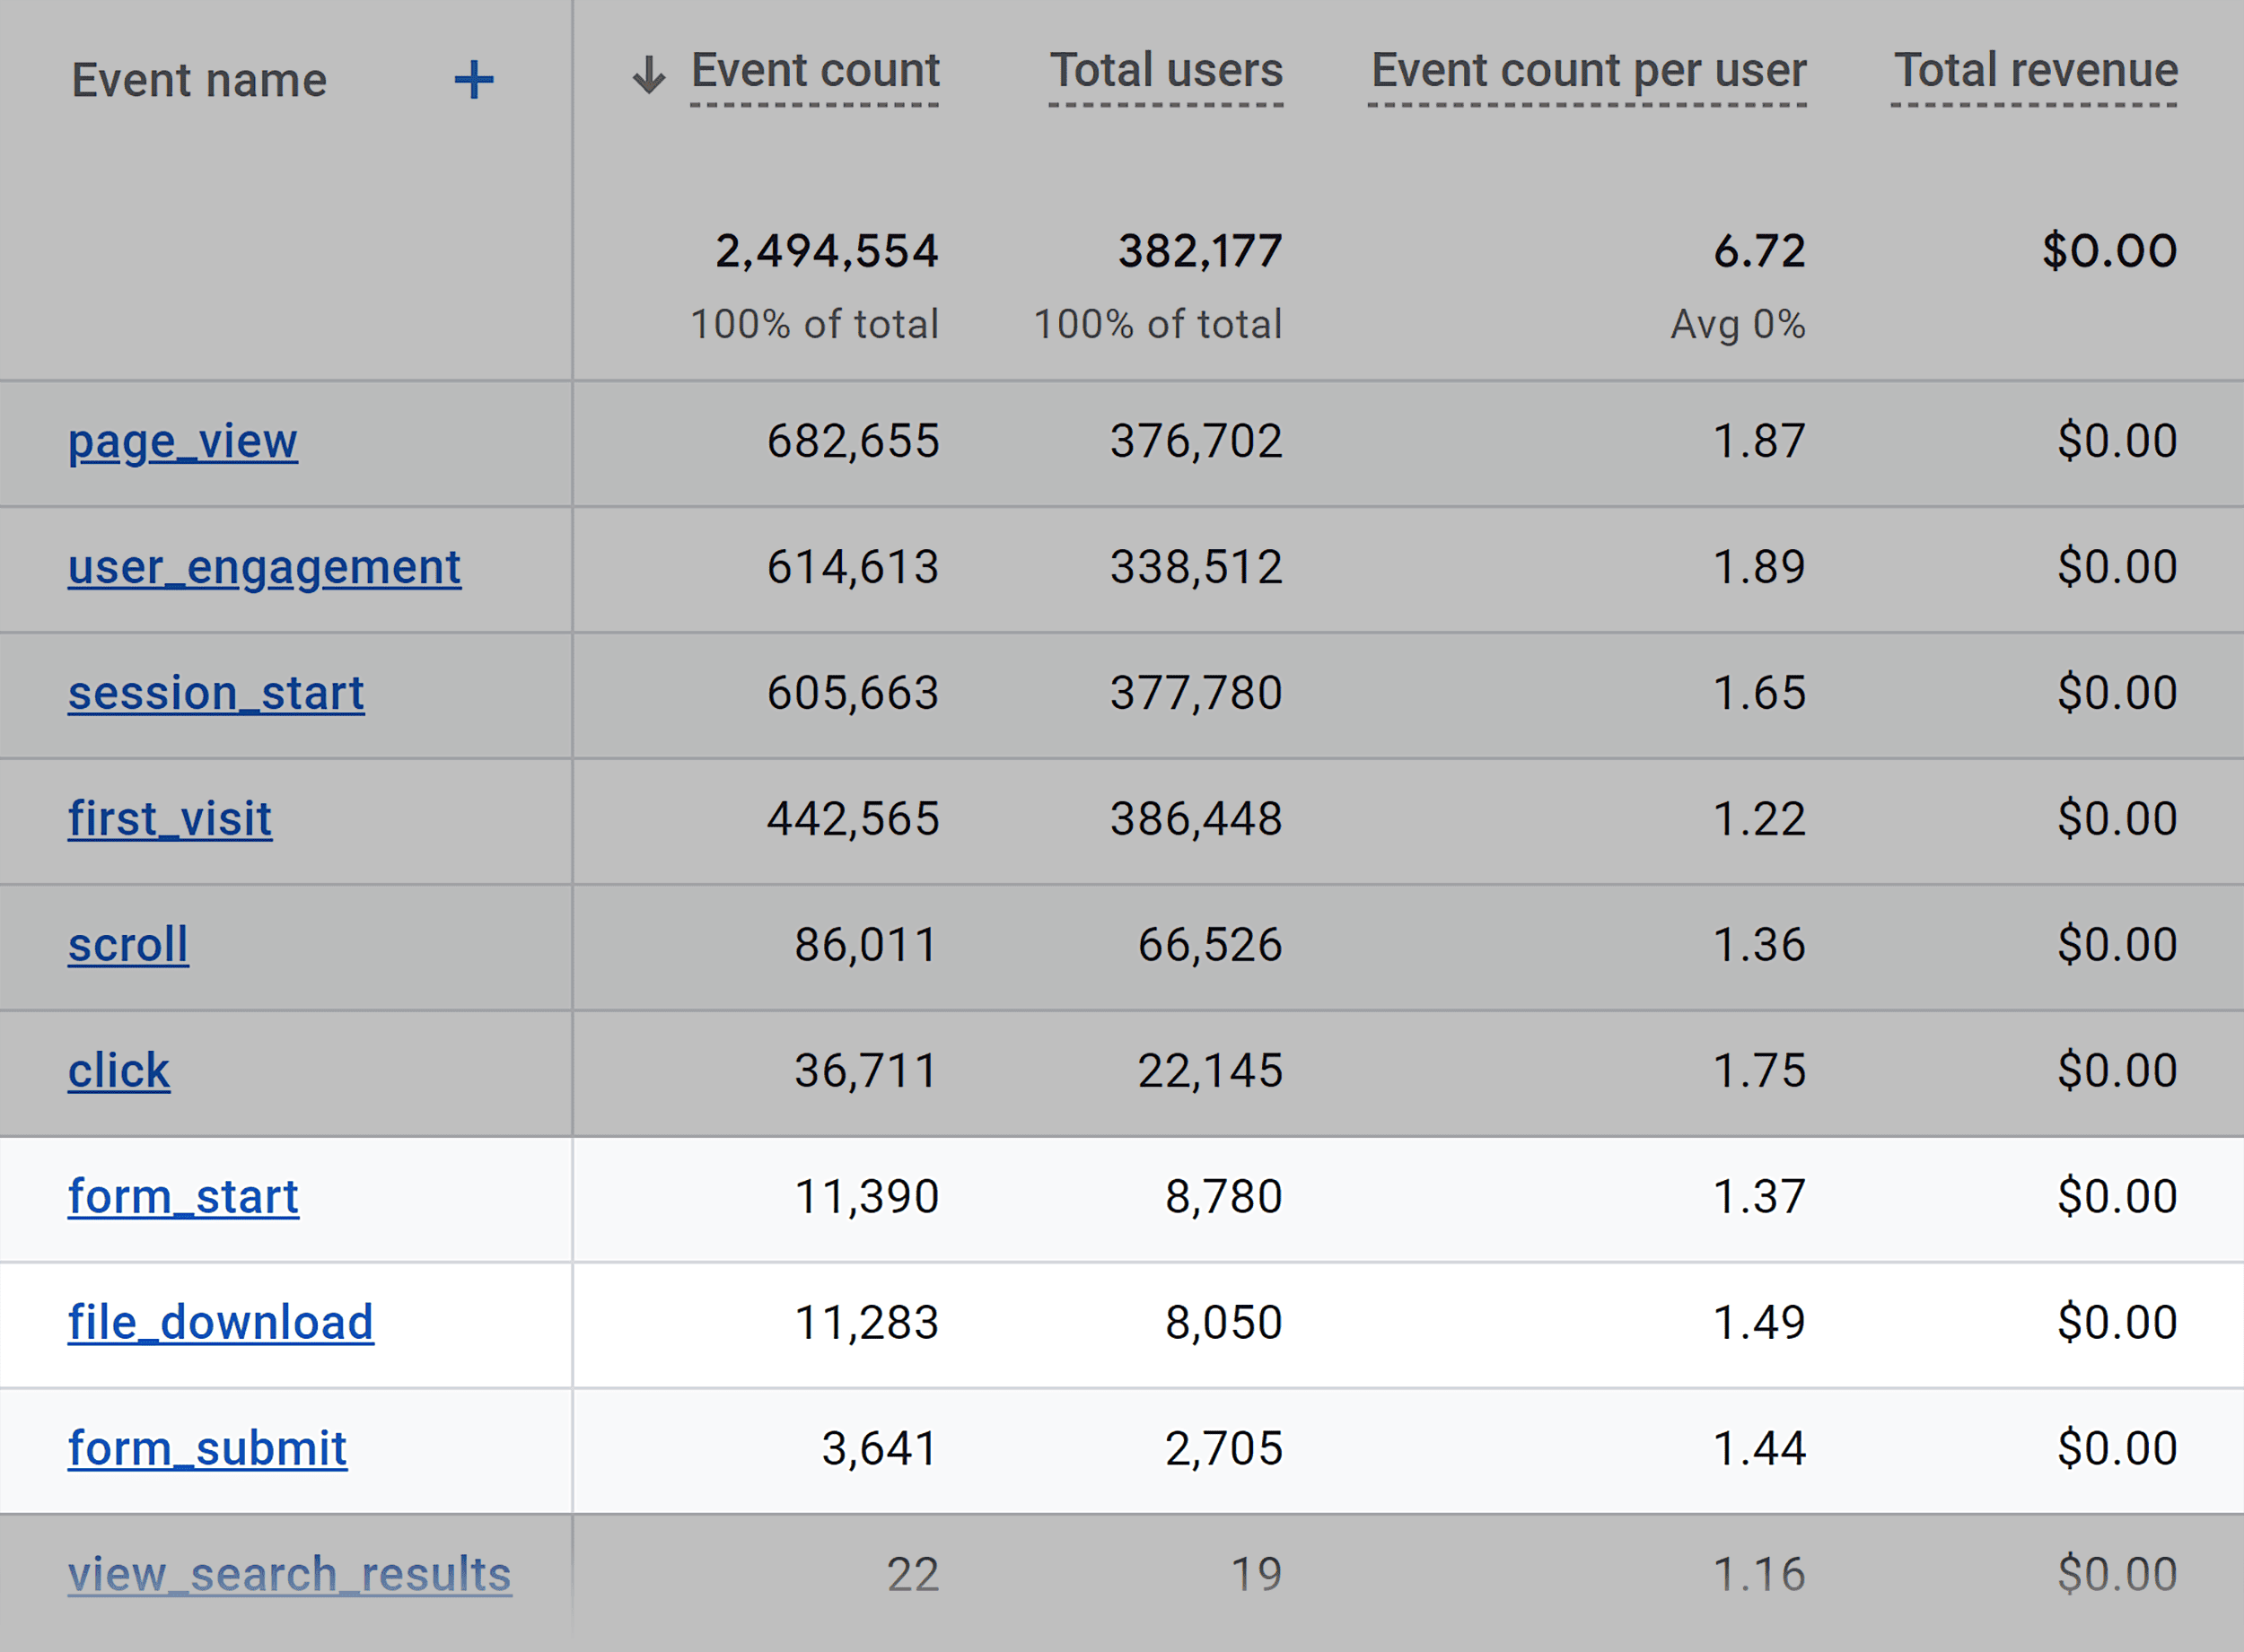Select total event count 2,494,554

826,251
